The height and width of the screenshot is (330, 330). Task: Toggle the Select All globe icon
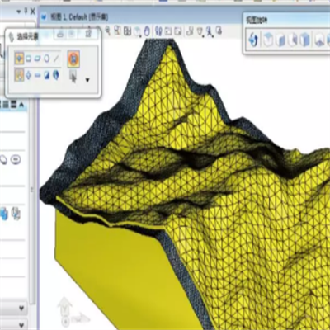point(56,75)
